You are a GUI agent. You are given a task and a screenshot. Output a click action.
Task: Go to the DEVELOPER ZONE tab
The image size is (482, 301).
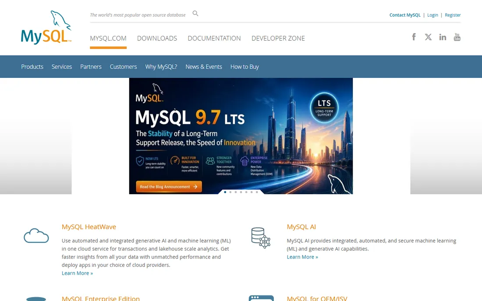click(278, 38)
